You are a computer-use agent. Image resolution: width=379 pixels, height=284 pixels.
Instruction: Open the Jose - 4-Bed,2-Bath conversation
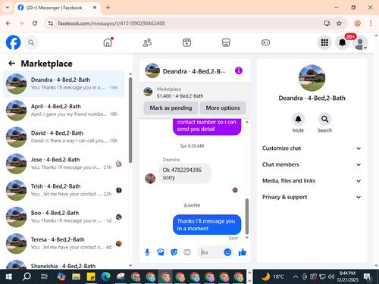point(64,164)
